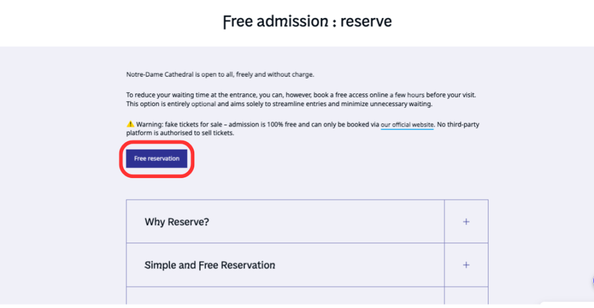Open the 'Why Reserve?' accordion title
The image size is (594, 308).
[176, 222]
